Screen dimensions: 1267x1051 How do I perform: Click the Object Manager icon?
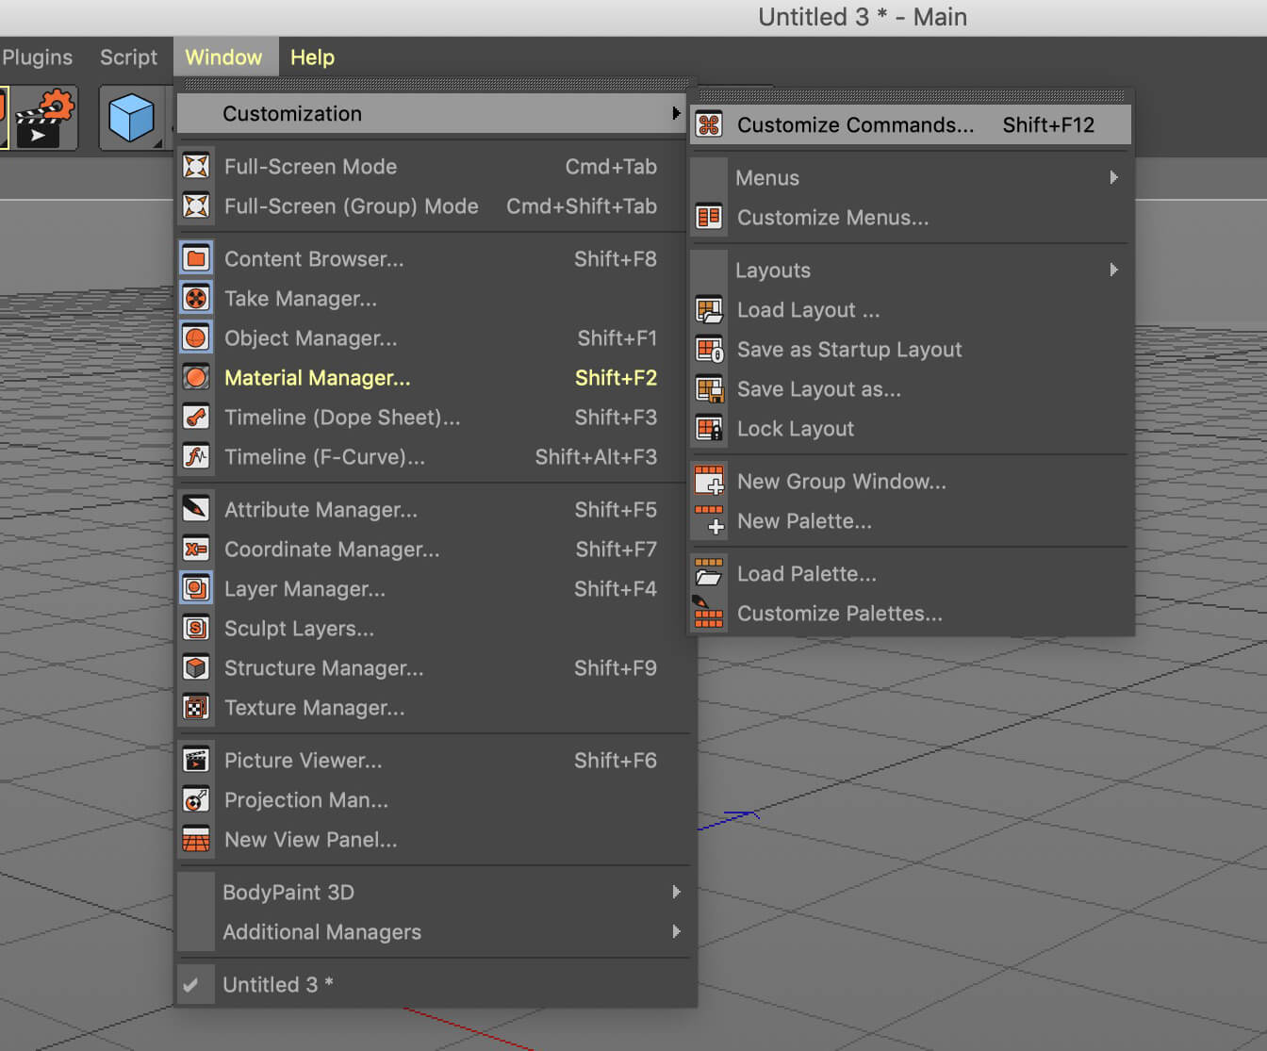pyautogui.click(x=196, y=338)
